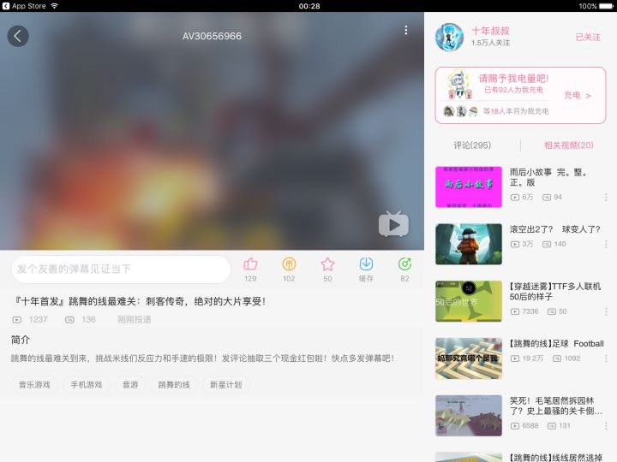Play the video with the TV icon
617x462 pixels.
click(x=393, y=224)
